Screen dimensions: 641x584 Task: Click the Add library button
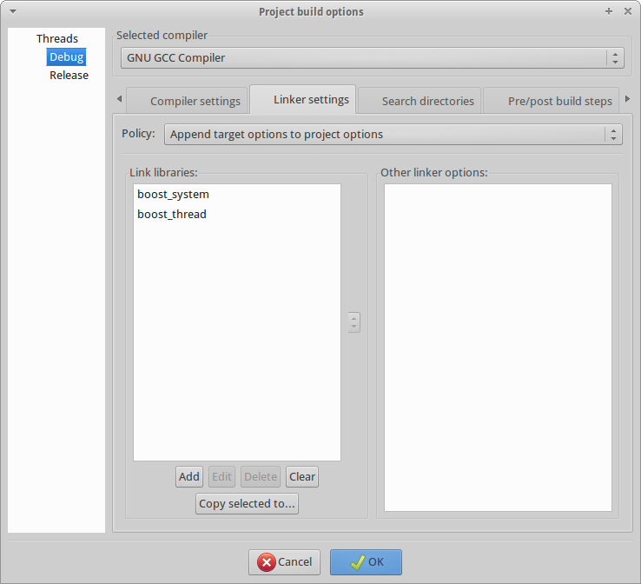click(188, 477)
